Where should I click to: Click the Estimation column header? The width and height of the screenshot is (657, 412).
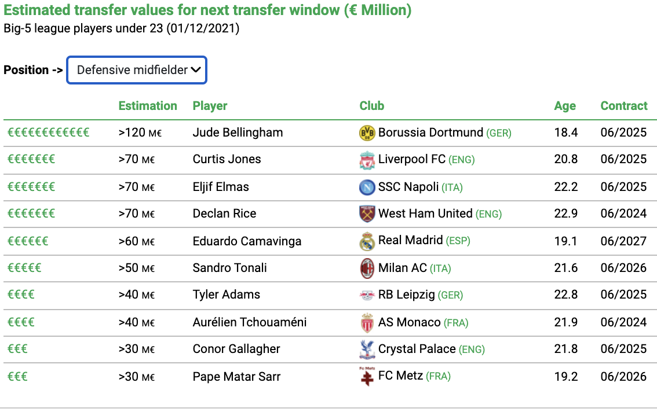(148, 106)
